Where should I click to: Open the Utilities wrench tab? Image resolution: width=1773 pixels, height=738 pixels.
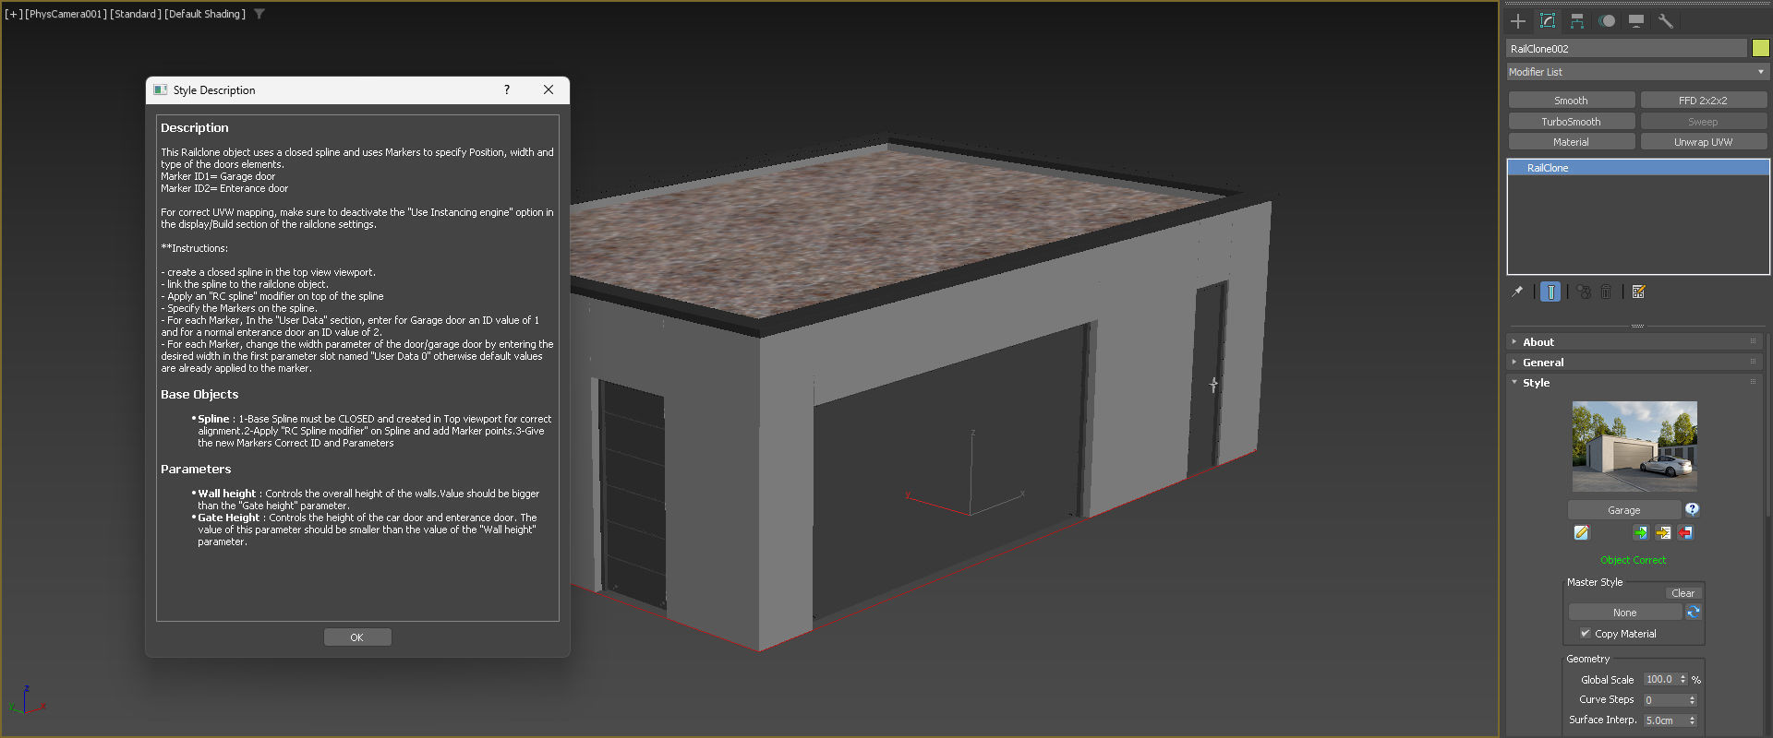[x=1666, y=21]
